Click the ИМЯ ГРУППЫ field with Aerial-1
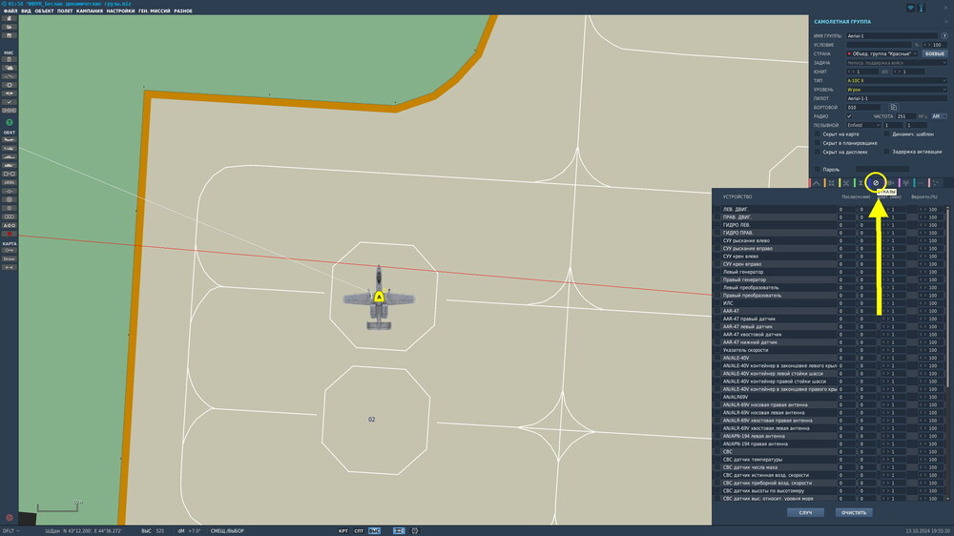This screenshot has width=954, height=536. [892, 36]
